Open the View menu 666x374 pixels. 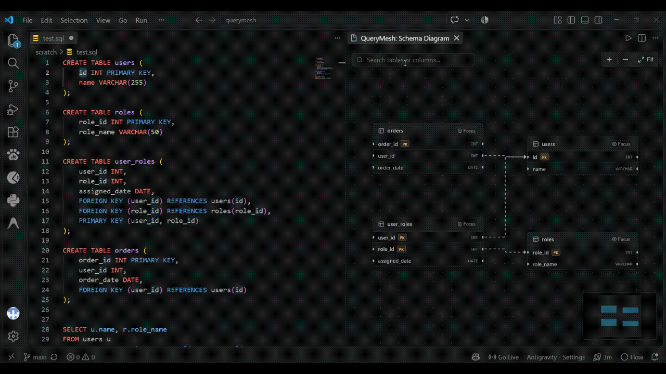coord(103,20)
